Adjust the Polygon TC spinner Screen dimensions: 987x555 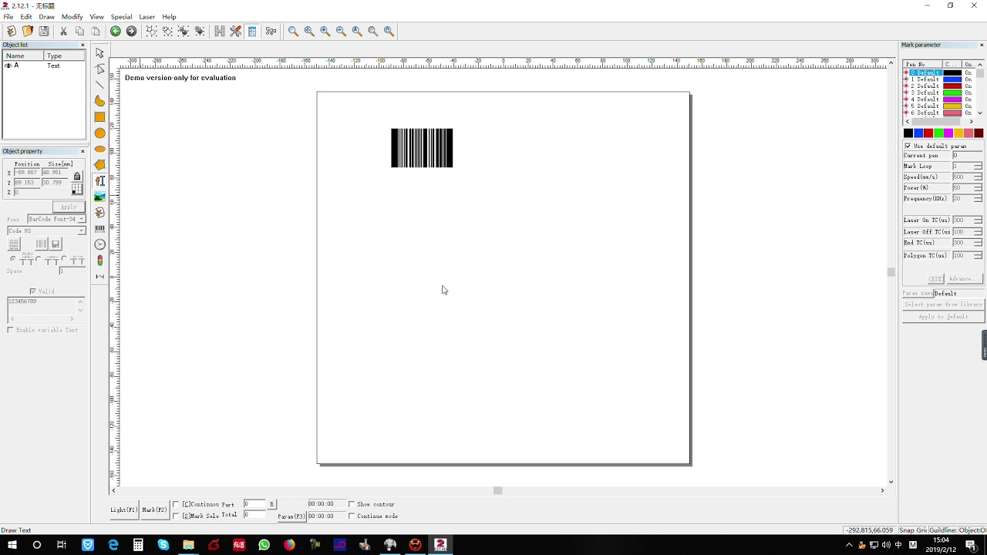point(979,255)
